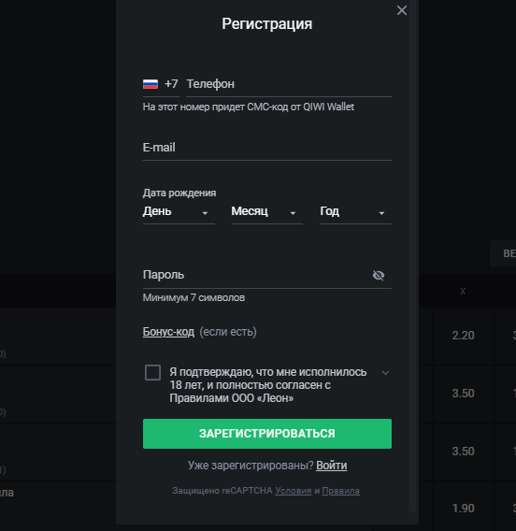Open the Бонус-код link
Screen dimensions: 516x531
(x=168, y=332)
